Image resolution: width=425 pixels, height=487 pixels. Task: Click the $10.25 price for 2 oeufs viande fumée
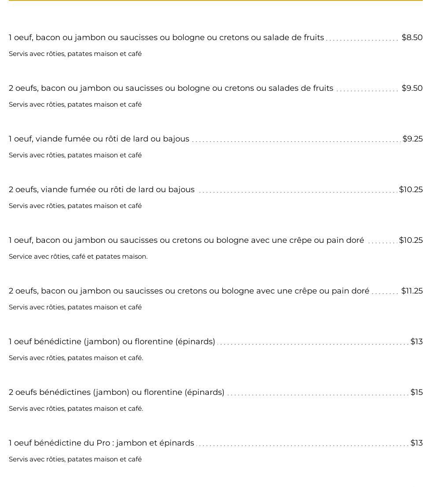pos(410,190)
